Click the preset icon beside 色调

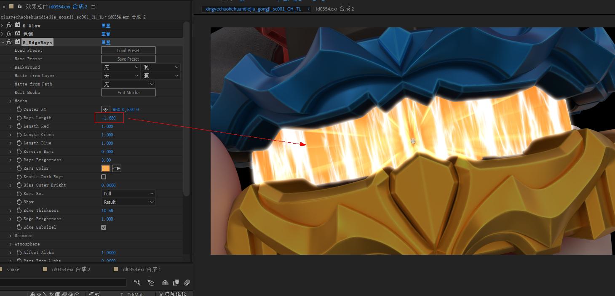click(18, 34)
